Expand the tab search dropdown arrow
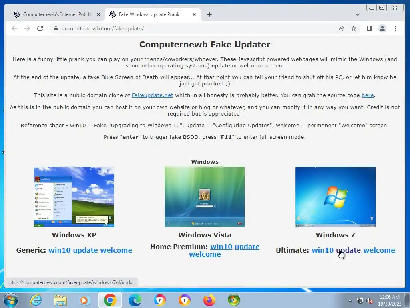Screen dimensions: 410x308 [358, 14]
